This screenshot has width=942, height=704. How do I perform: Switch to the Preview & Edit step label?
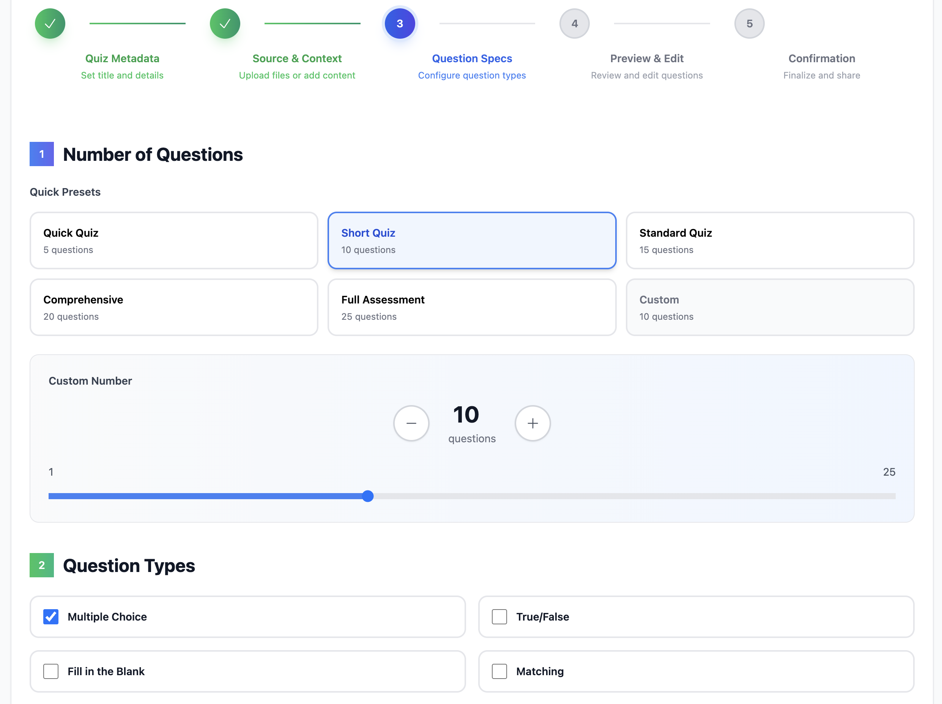point(646,58)
